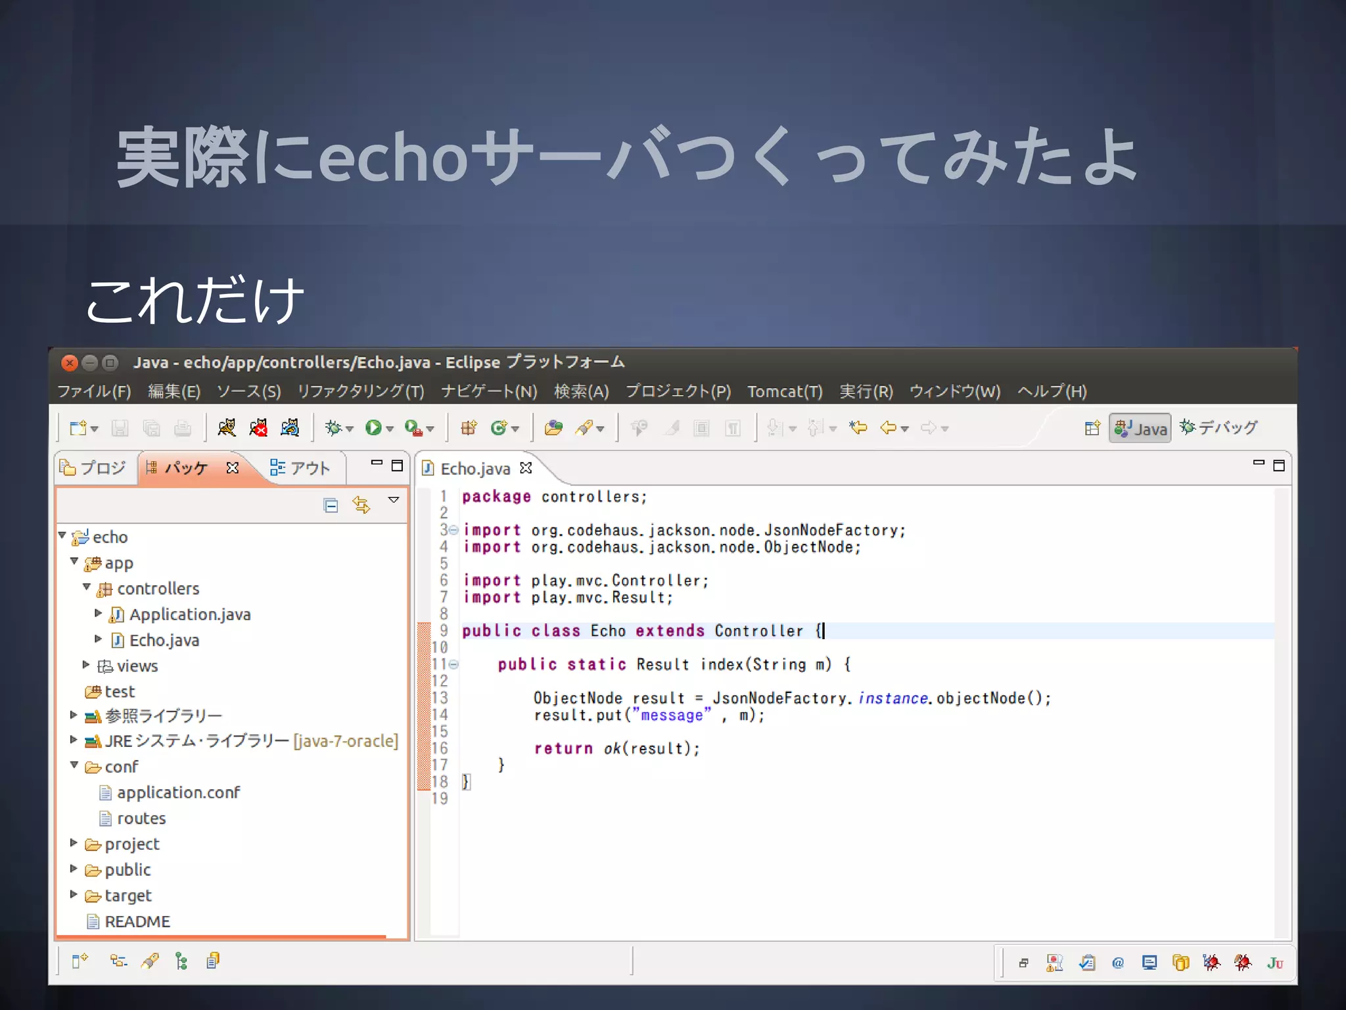Click the Save disk toolbar icon
This screenshot has height=1010, width=1346.
click(x=120, y=429)
